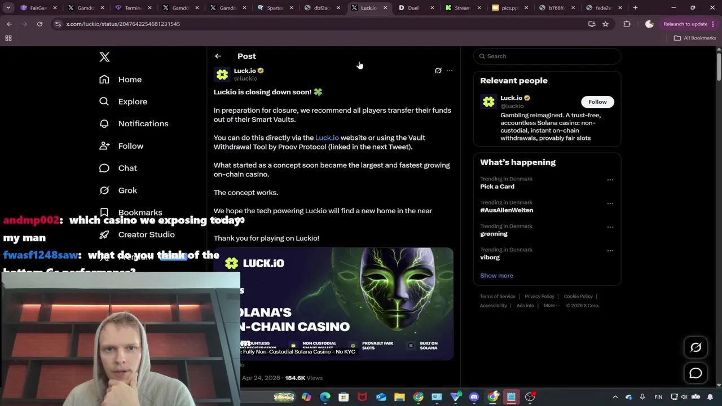Viewport: 722px width, 406px height.
Task: Open All Bookmarks folder
Action: 695,38
